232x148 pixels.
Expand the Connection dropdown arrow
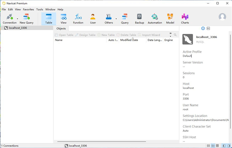tap(17, 19)
